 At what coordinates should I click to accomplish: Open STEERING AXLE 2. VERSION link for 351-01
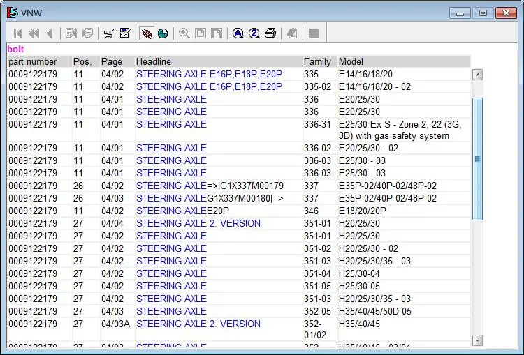pos(198,223)
